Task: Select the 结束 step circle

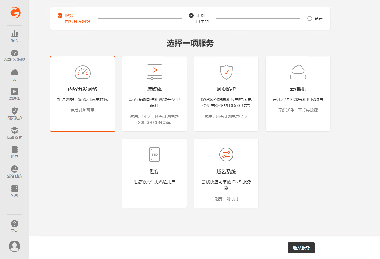Action: pos(310,18)
